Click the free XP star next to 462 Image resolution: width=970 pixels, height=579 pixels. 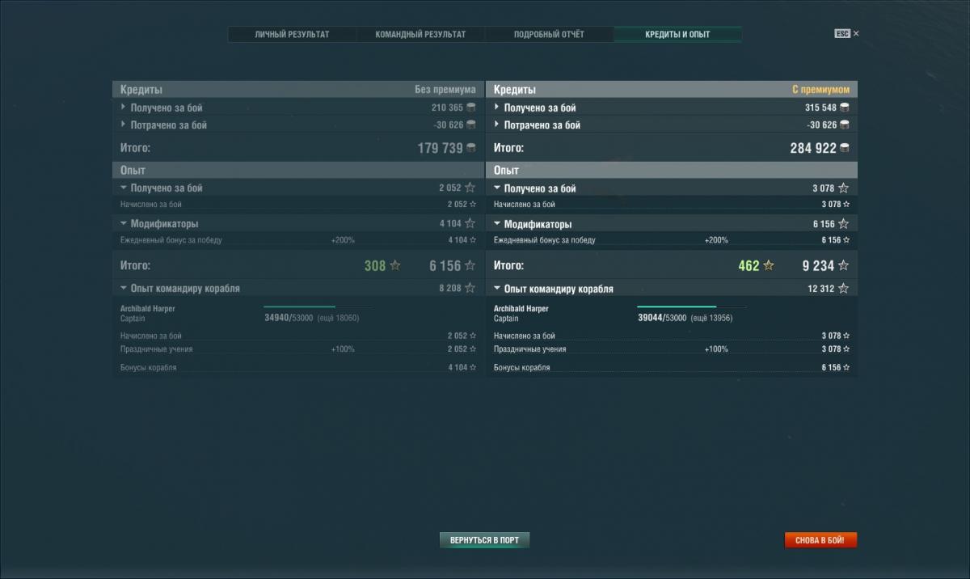pyautogui.click(x=769, y=265)
